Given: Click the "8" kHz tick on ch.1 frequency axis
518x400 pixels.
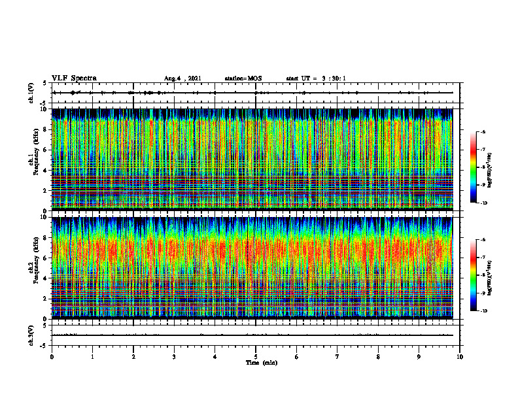Looking at the screenshot, I should [45, 129].
